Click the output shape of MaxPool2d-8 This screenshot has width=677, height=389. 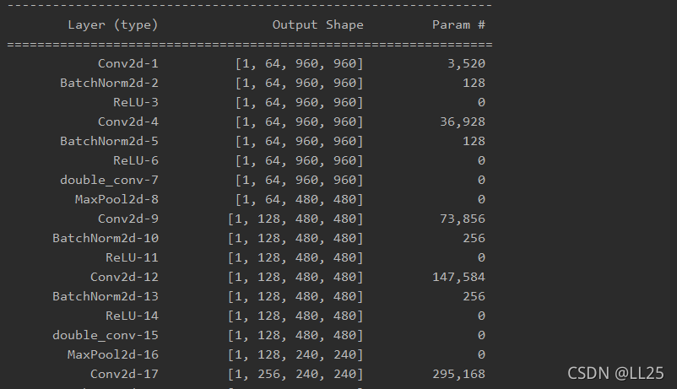pos(299,200)
